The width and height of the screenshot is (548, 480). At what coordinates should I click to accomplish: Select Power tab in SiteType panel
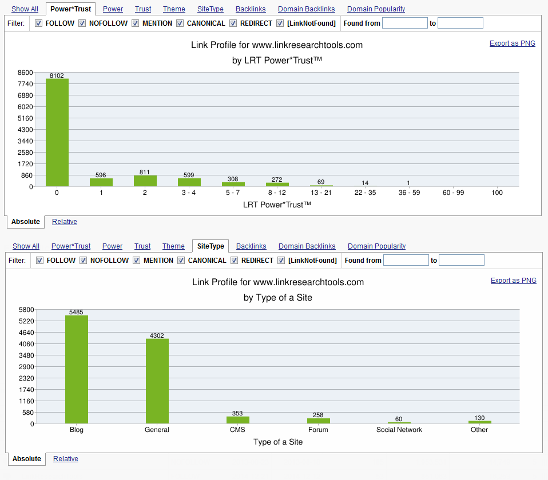113,246
